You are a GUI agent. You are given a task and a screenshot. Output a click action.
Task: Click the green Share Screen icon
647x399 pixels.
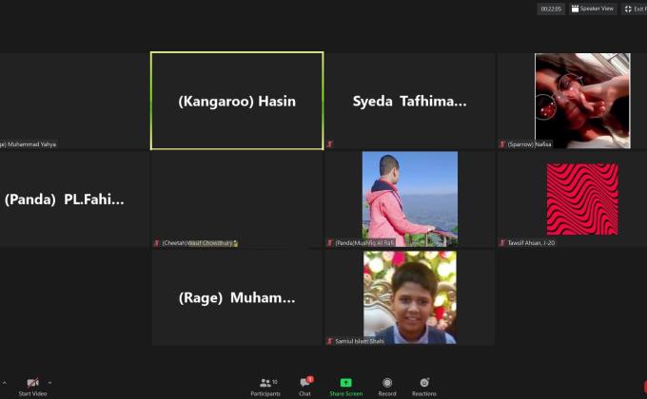(x=345, y=382)
